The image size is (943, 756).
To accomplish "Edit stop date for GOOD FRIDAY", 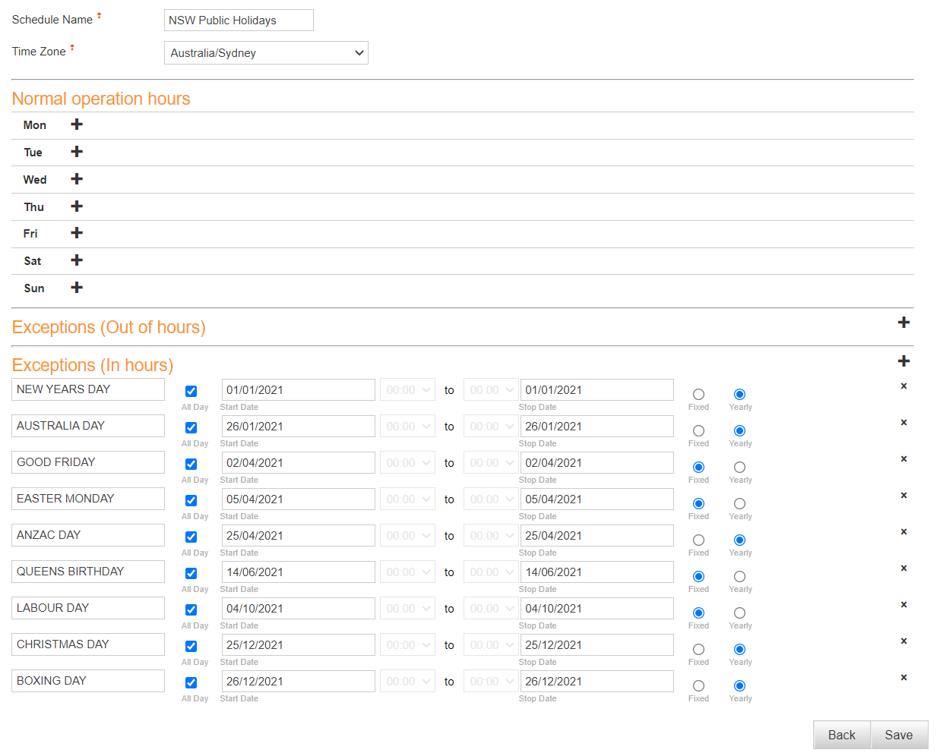I will point(597,463).
